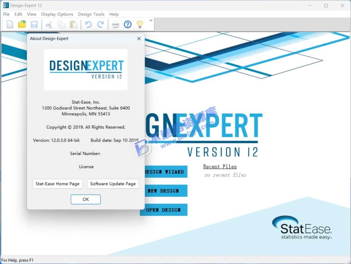Click the Save floppy disk icon
The image size is (351, 264).
point(34,24)
